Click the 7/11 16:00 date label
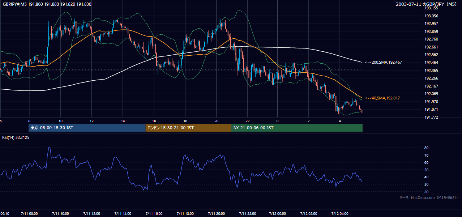Image resolution: width=462 pixels, height=217 pixels. pos(154,213)
